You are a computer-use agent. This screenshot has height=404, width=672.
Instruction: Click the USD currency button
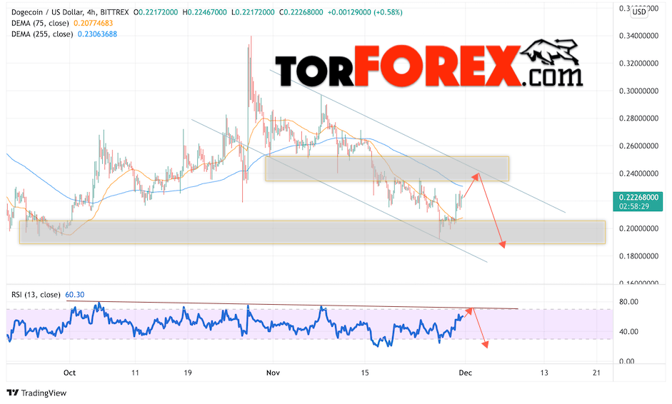coord(639,11)
